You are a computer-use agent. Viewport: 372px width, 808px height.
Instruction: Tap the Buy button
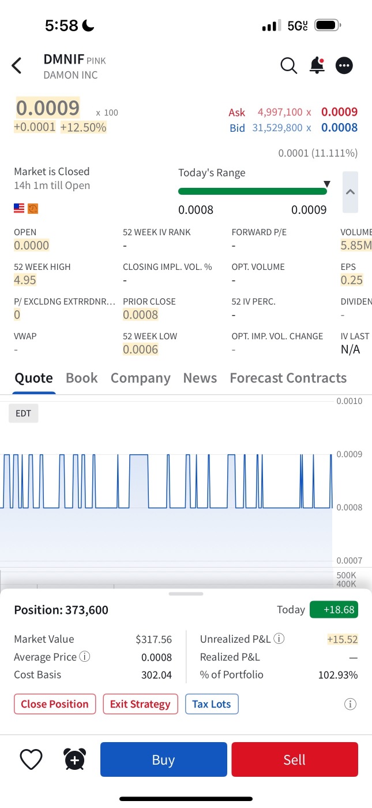(x=164, y=759)
